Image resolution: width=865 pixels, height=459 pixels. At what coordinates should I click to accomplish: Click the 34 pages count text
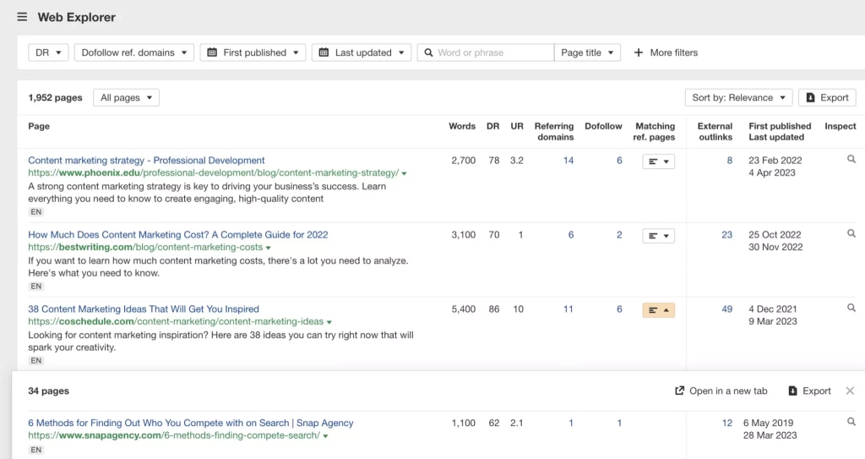click(48, 391)
